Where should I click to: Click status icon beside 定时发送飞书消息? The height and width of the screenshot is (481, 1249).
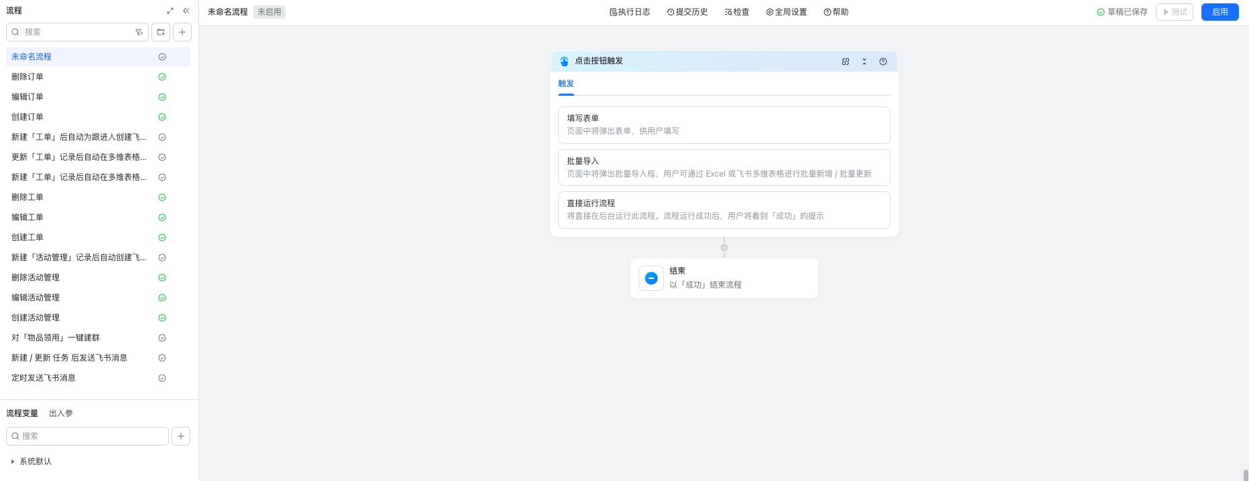pyautogui.click(x=162, y=378)
